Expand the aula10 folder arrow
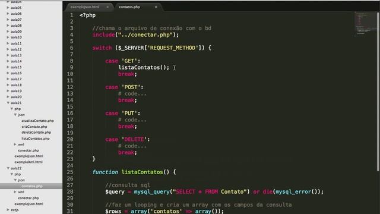Screen dimensions: 380x214 tap(8, 37)
